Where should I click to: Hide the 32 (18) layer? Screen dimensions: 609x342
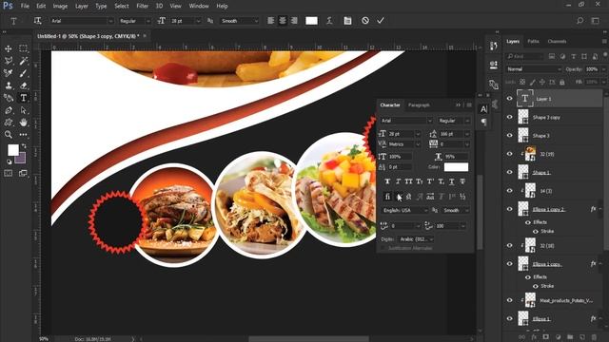click(510, 245)
